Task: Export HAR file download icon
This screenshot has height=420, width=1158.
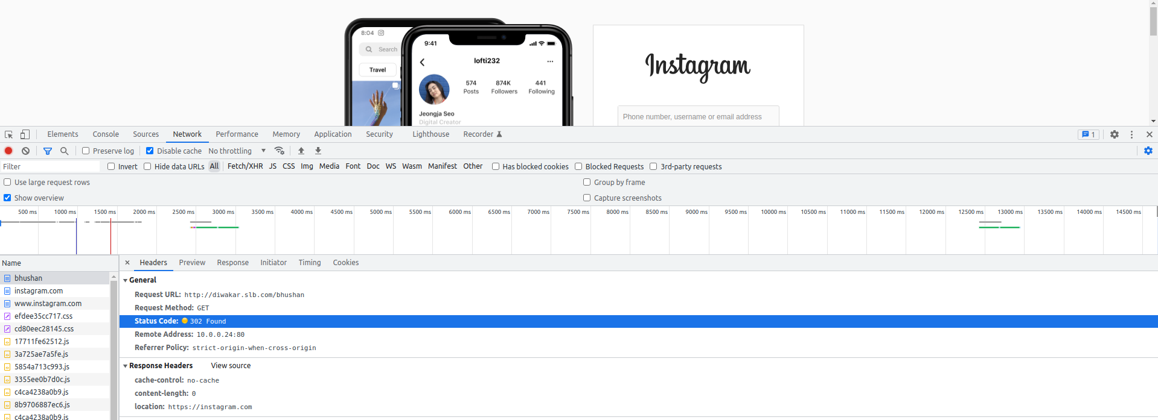Action: (x=318, y=151)
